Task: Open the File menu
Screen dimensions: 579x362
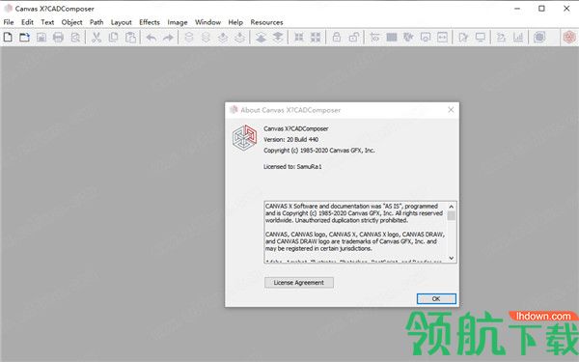Action: point(9,22)
